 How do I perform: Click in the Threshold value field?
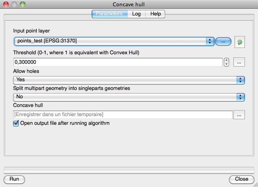(117, 62)
